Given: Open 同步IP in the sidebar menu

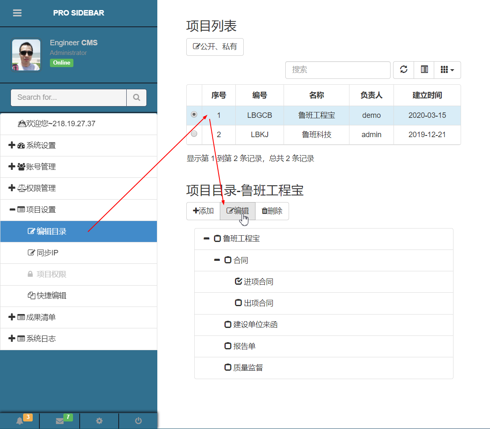Looking at the screenshot, I should point(47,253).
